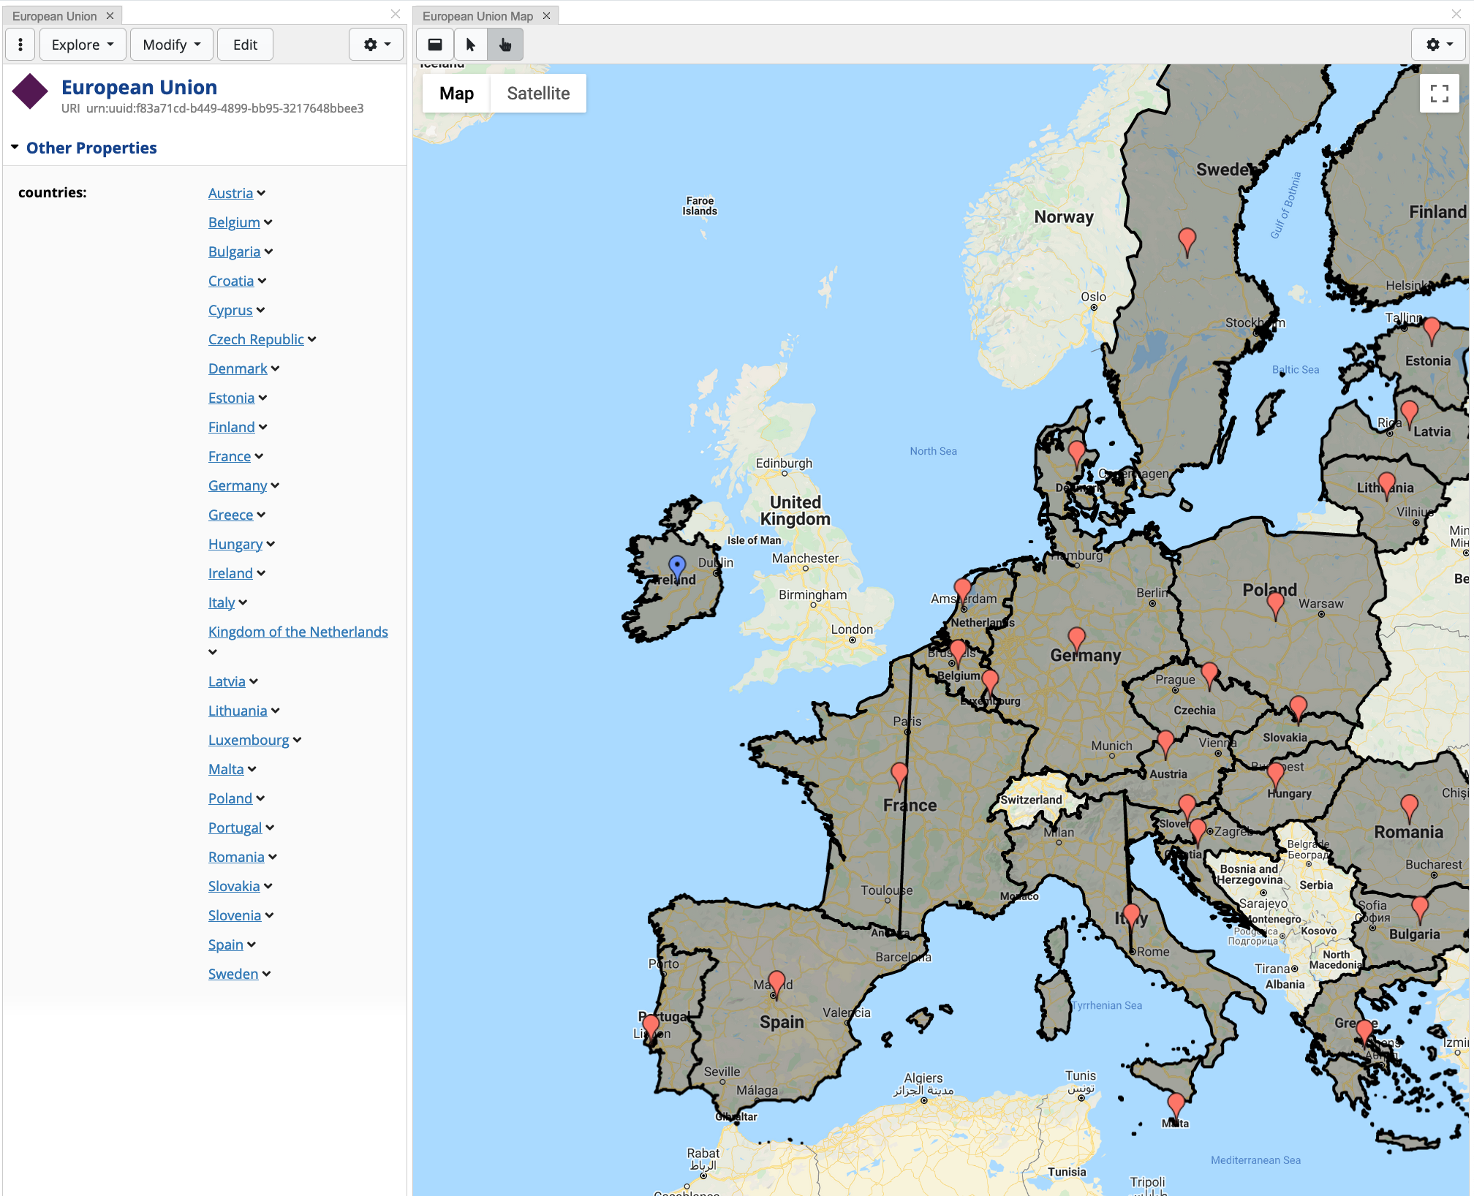This screenshot has width=1474, height=1196.
Task: Switch the map to Satellite view
Action: point(538,93)
